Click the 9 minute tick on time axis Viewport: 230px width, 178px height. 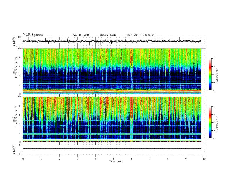click(186, 159)
